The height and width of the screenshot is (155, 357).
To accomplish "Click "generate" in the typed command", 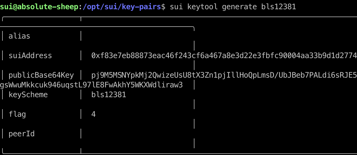I will 239,7.
